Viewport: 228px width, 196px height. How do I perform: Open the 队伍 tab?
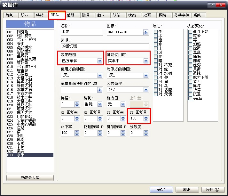[118, 15]
